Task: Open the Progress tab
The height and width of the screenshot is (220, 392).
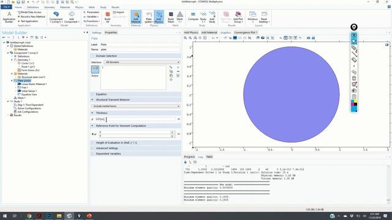Action: coord(189,156)
